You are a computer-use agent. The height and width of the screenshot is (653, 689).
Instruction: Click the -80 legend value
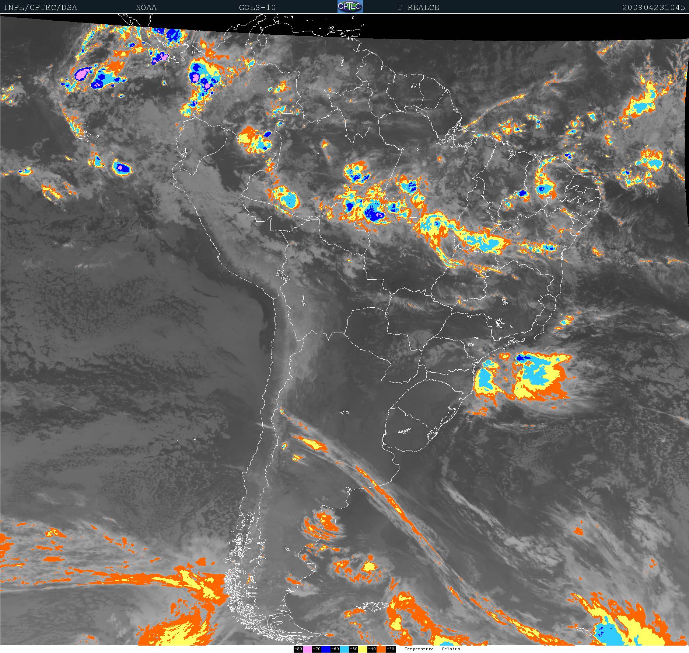pyautogui.click(x=298, y=649)
